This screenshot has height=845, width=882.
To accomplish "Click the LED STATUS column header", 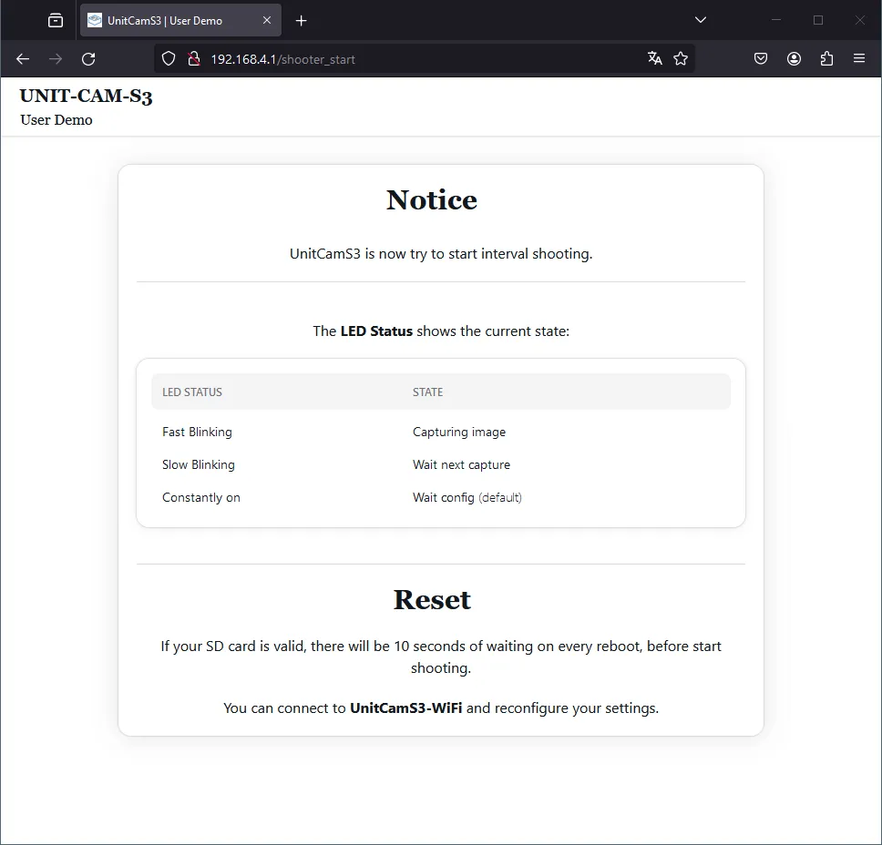I will [x=192, y=392].
